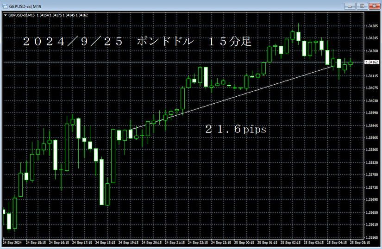The height and width of the screenshot is (249, 382).
Task: Click the time axis label '24 Sep 17:15'
Action: coord(82,243)
